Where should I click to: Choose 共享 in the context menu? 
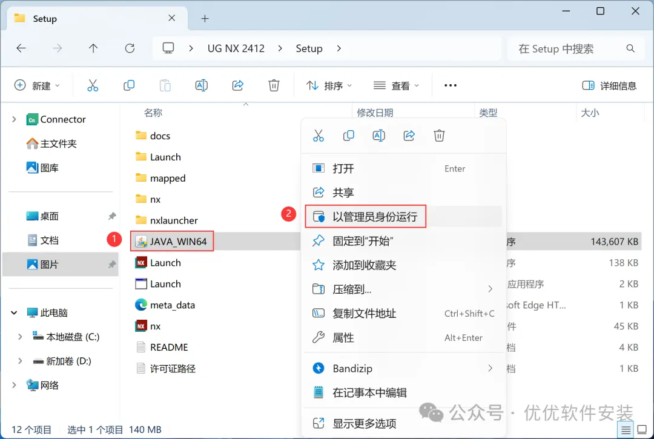coord(403,192)
